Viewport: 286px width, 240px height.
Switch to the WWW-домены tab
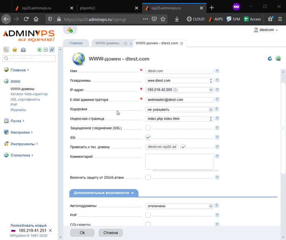pyautogui.click(x=107, y=43)
